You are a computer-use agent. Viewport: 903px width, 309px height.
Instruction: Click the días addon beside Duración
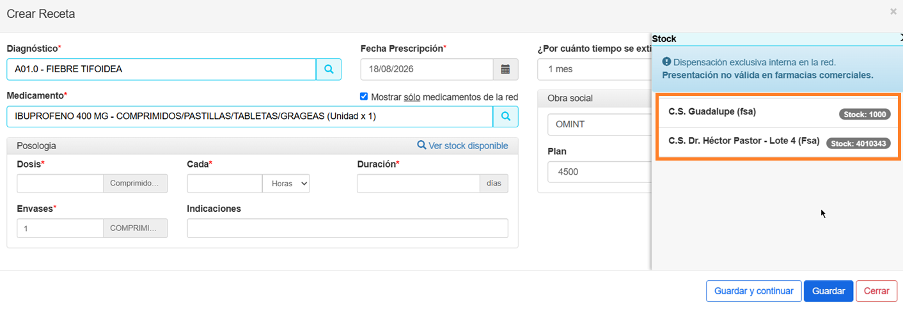click(x=494, y=184)
